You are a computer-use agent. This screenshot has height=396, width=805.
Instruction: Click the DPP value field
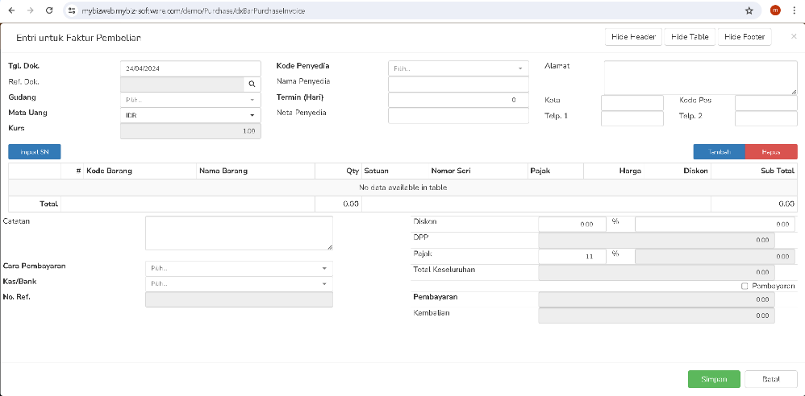click(657, 241)
